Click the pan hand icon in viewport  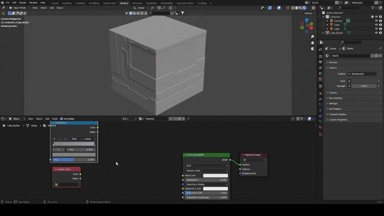point(312,43)
